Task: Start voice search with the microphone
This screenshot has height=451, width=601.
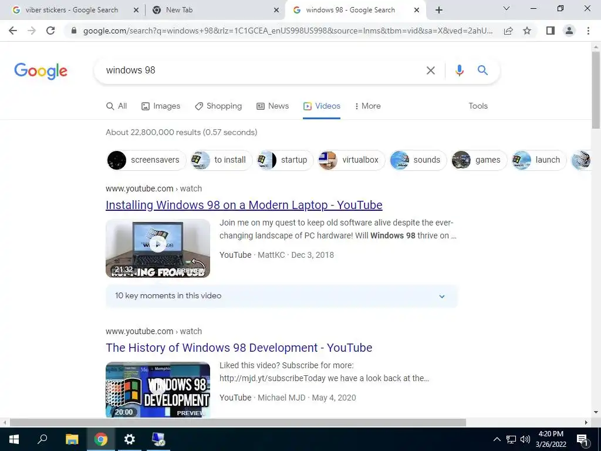Action: (459, 70)
